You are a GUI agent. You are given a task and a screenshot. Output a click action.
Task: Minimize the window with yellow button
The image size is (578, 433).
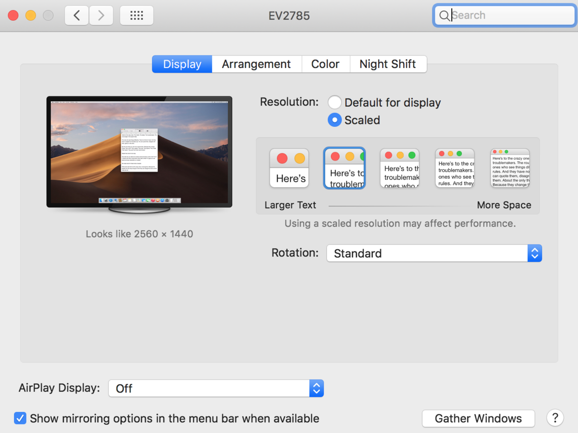point(31,15)
